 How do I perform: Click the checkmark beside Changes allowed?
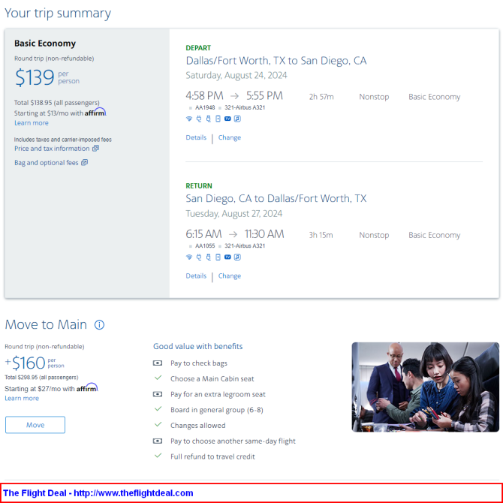point(158,424)
